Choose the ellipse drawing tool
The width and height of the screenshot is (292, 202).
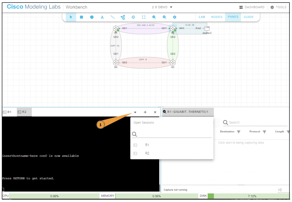pos(92,17)
